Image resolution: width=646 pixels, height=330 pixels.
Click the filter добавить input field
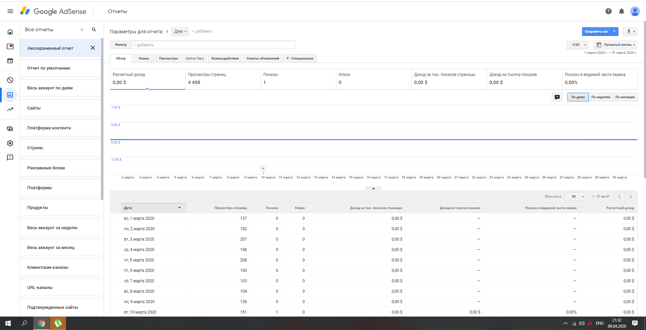point(213,45)
